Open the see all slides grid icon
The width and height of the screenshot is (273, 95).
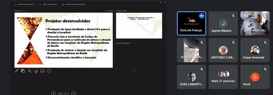tap(23, 71)
